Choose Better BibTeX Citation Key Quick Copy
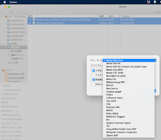Screen dimensions: 161x140 click(x=129, y=66)
